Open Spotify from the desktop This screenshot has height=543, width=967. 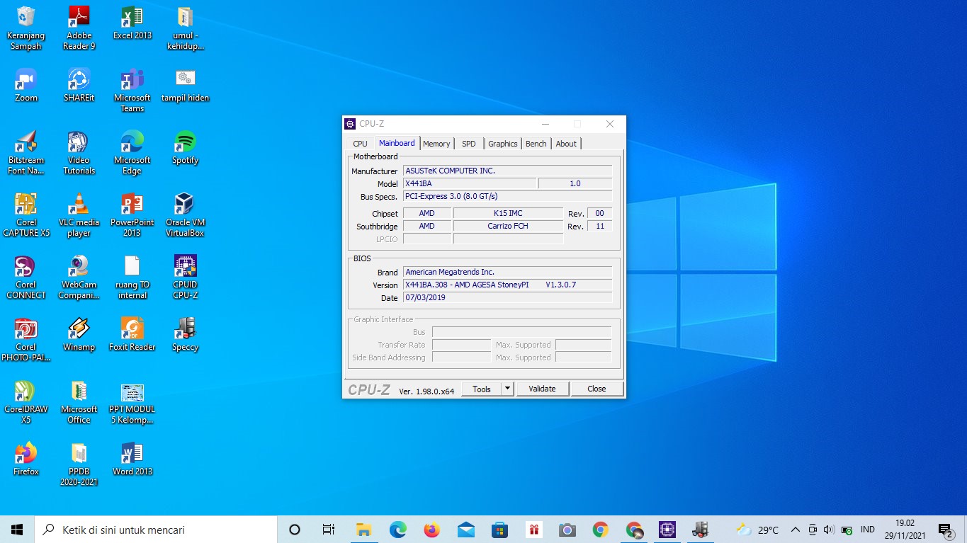click(185, 147)
